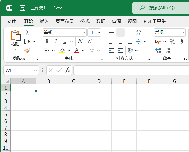
Task: Click the search magnifier icon
Action: click(x=142, y=8)
